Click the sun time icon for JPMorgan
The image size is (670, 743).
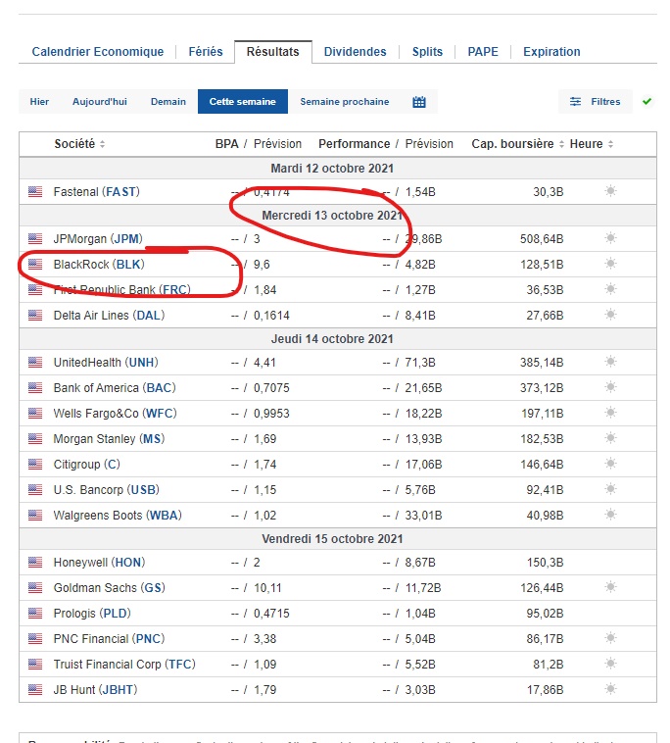611,238
